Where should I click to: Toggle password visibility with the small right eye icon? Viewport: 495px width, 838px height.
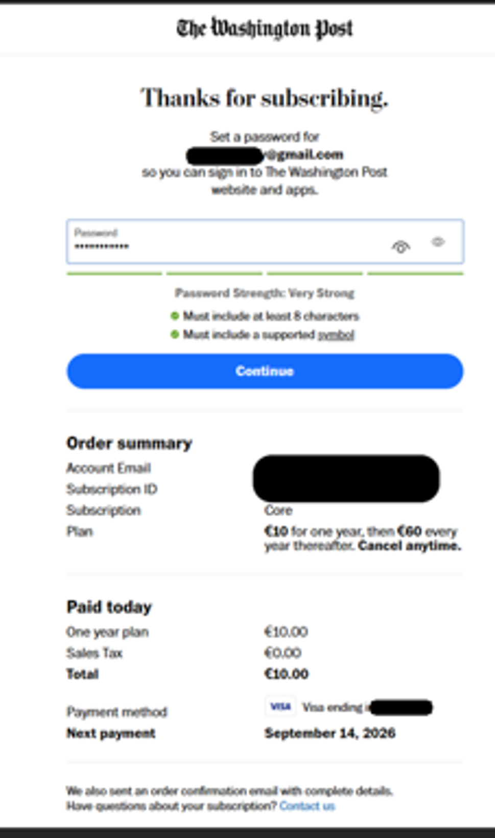(x=438, y=242)
